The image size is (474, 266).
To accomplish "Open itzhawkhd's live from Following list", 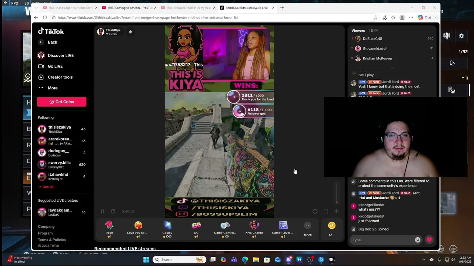I will (x=61, y=176).
